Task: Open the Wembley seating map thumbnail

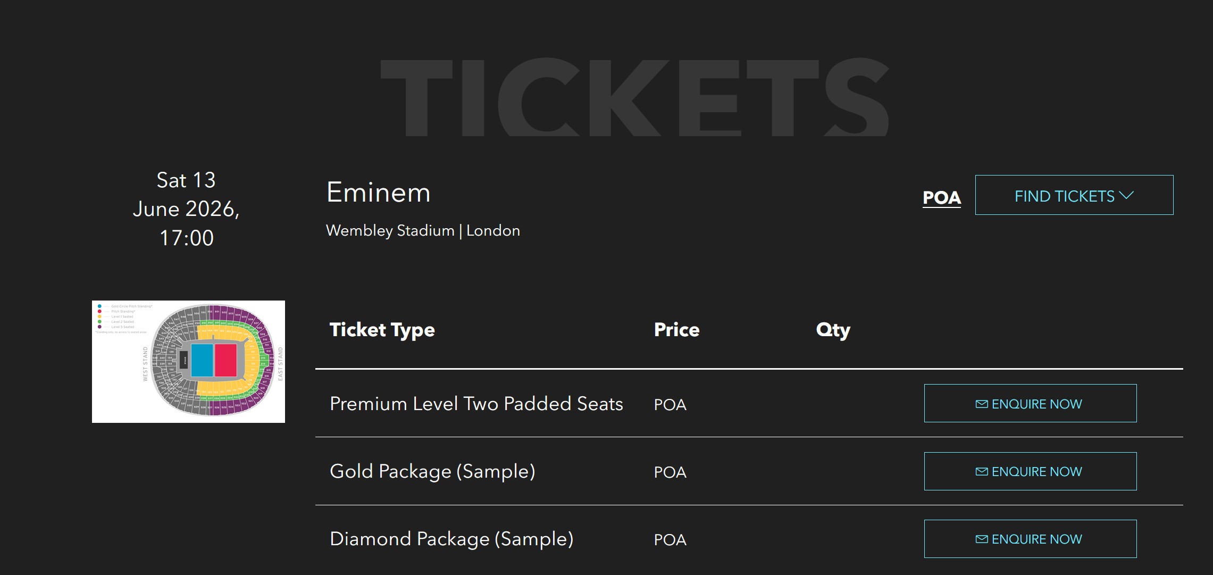Action: click(x=188, y=362)
